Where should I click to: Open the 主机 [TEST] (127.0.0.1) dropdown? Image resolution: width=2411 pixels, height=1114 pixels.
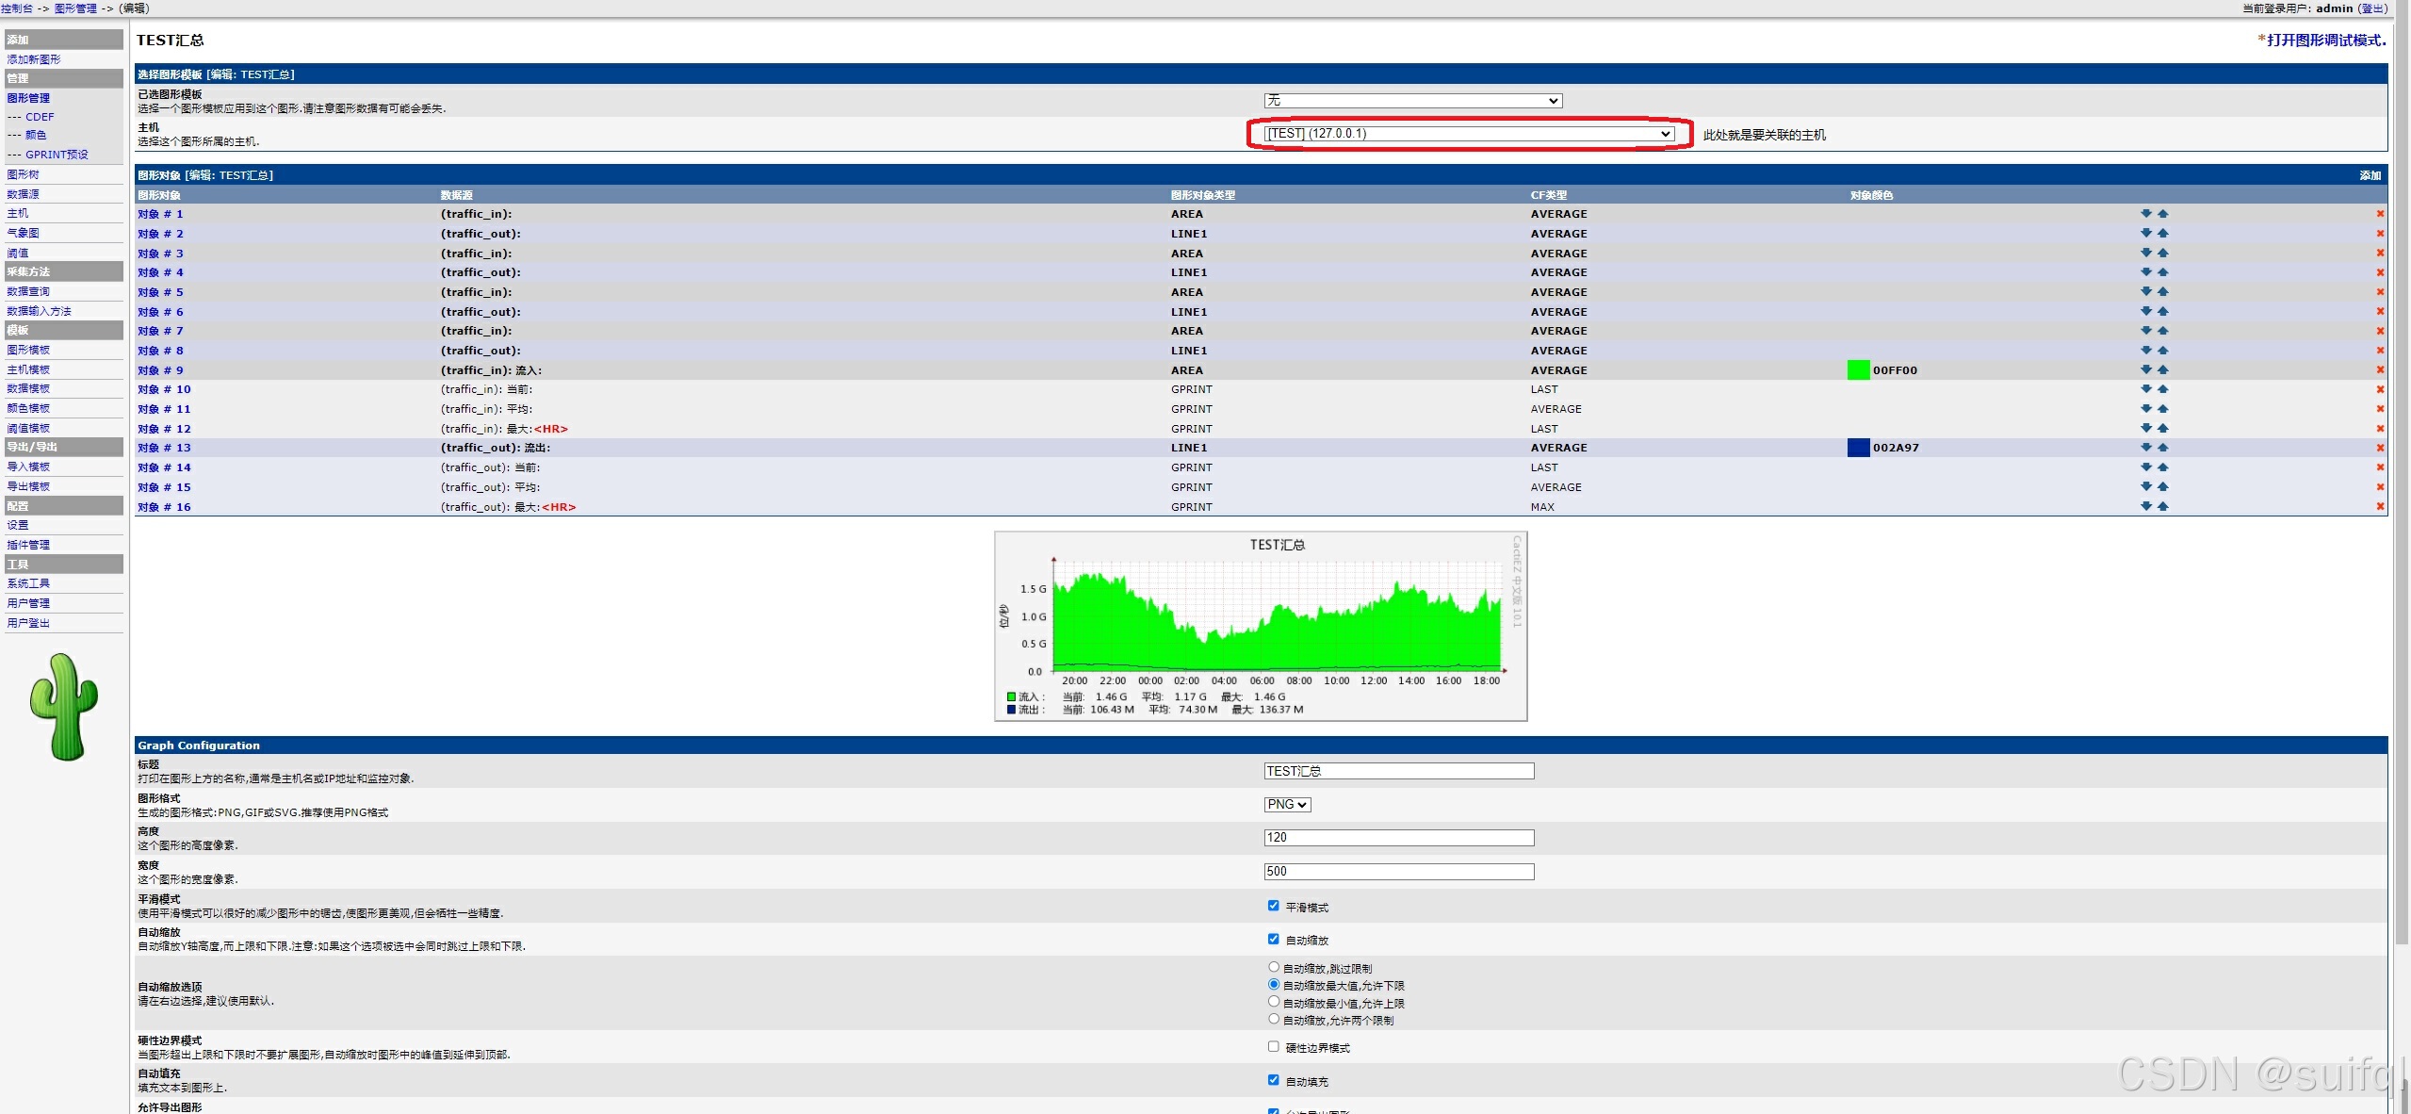pos(1468,134)
